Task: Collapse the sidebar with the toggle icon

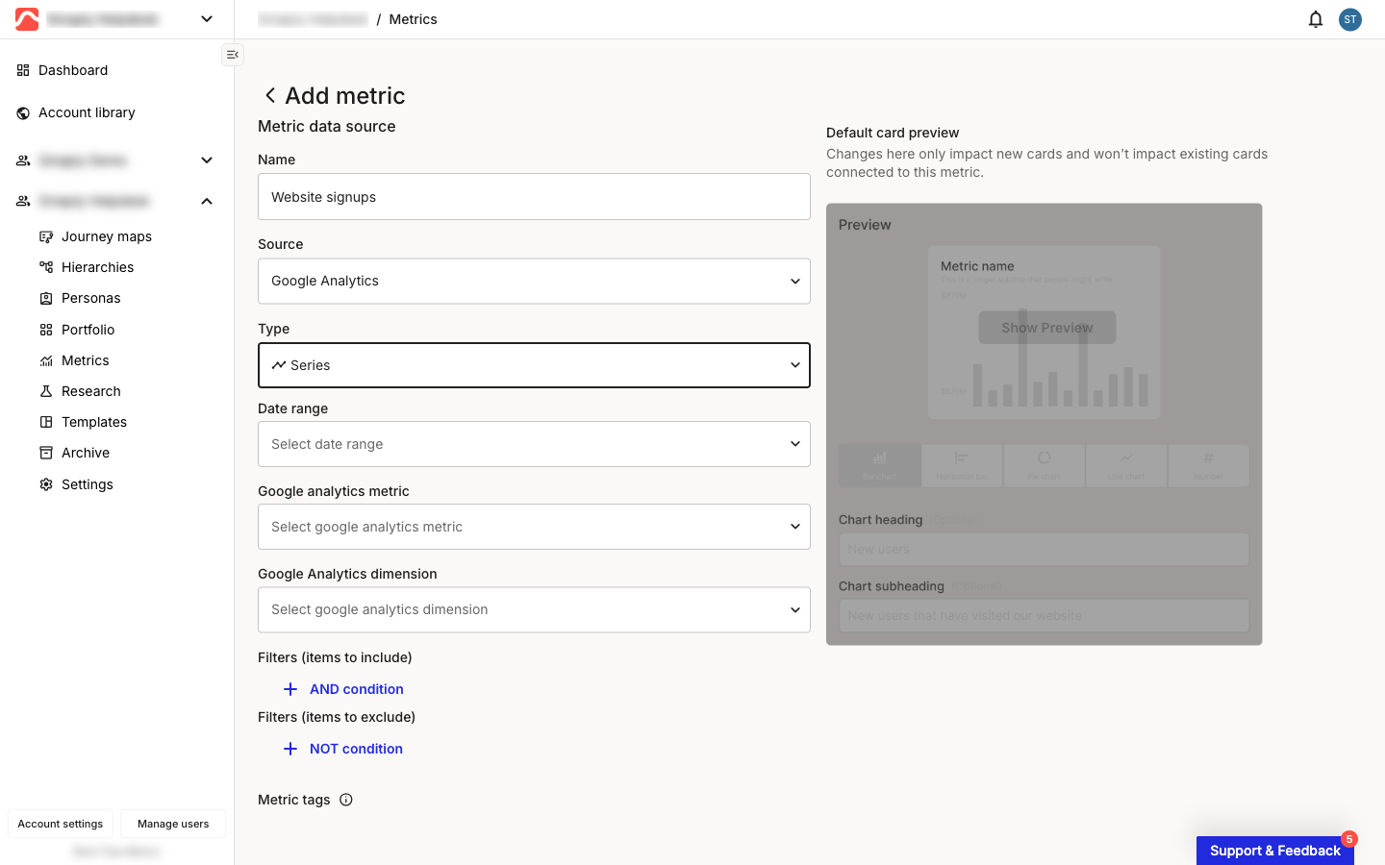Action: click(x=233, y=55)
